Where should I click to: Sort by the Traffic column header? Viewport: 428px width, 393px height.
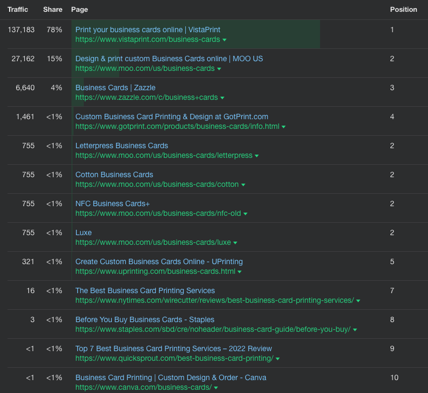[x=18, y=10]
